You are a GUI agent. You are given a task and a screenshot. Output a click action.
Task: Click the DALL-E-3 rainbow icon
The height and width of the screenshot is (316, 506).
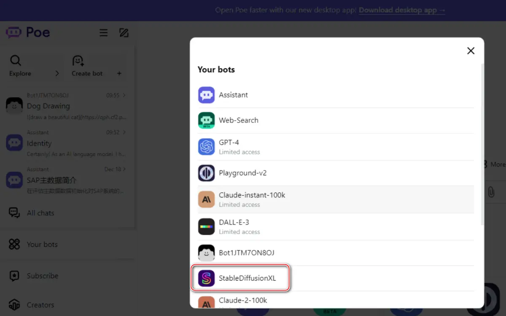click(x=207, y=227)
